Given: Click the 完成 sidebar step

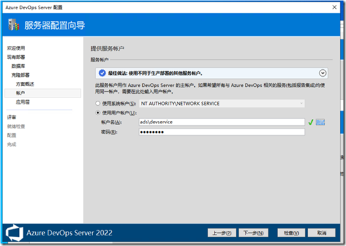Looking at the screenshot, I should click(11, 145).
